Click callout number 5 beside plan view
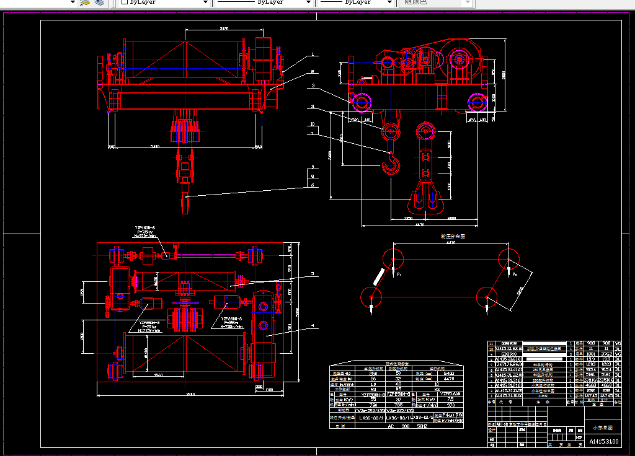 (313, 274)
